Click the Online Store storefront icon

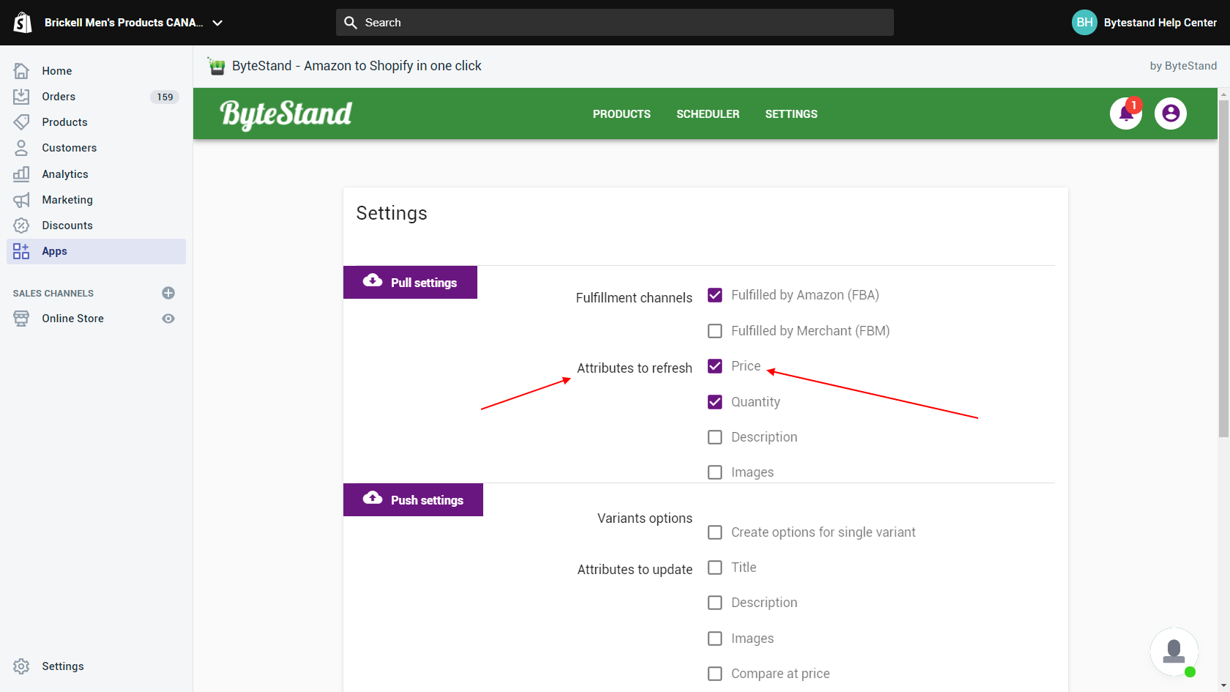point(21,319)
